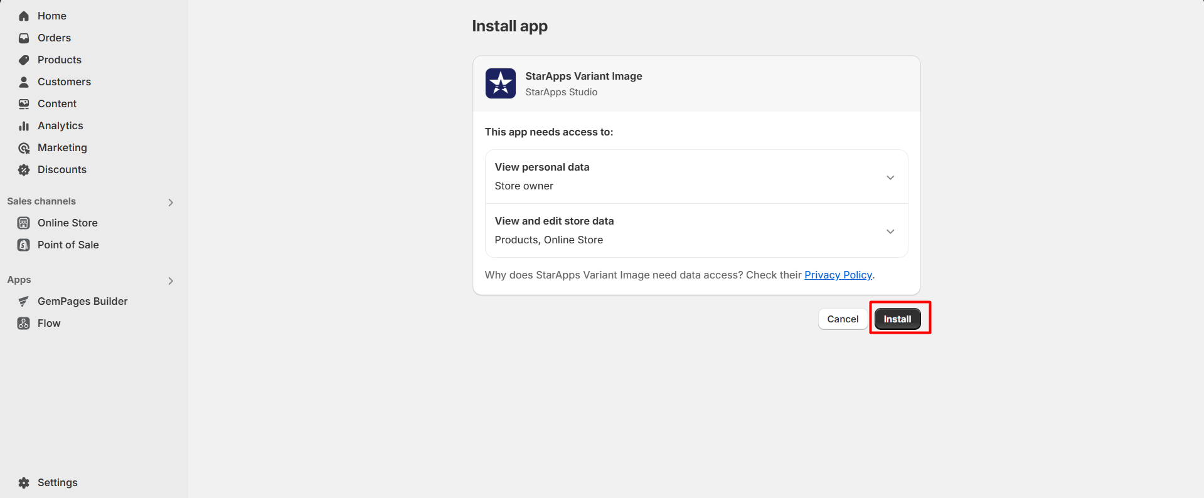Select the Point of Sale icon

coord(23,245)
